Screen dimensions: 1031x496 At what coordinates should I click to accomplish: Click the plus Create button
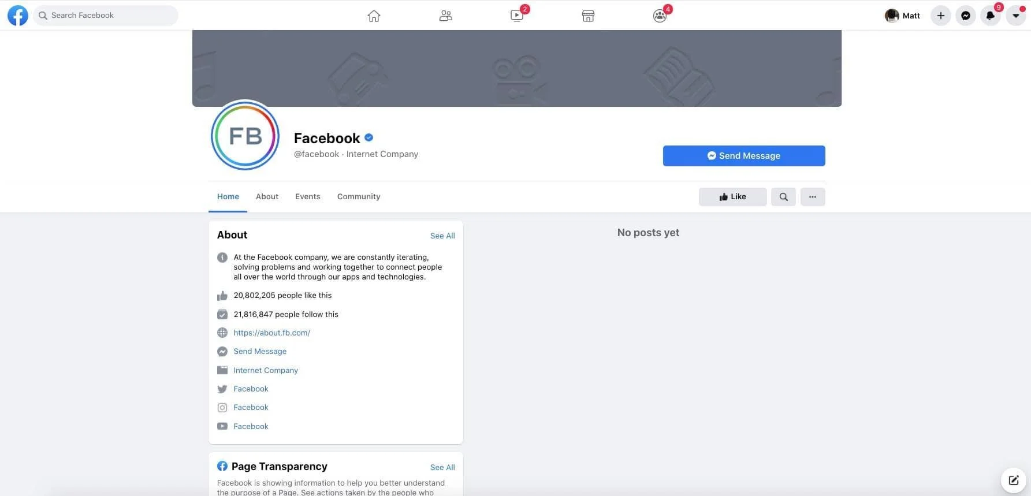tap(941, 16)
